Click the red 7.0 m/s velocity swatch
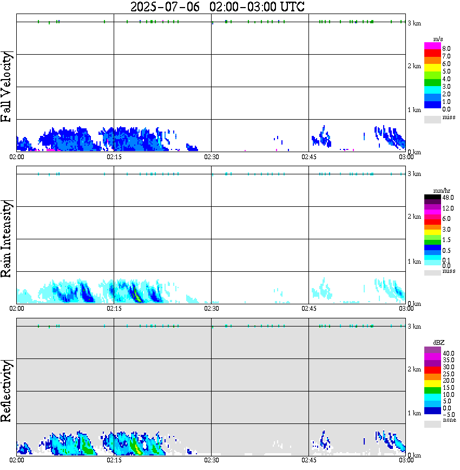 click(x=432, y=53)
